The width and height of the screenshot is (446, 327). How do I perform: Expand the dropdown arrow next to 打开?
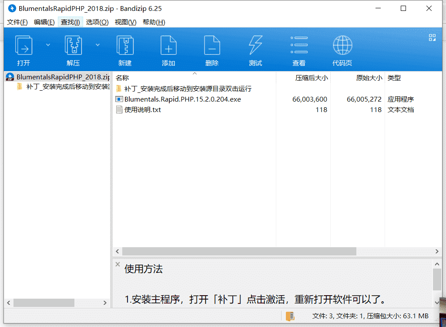pos(48,45)
